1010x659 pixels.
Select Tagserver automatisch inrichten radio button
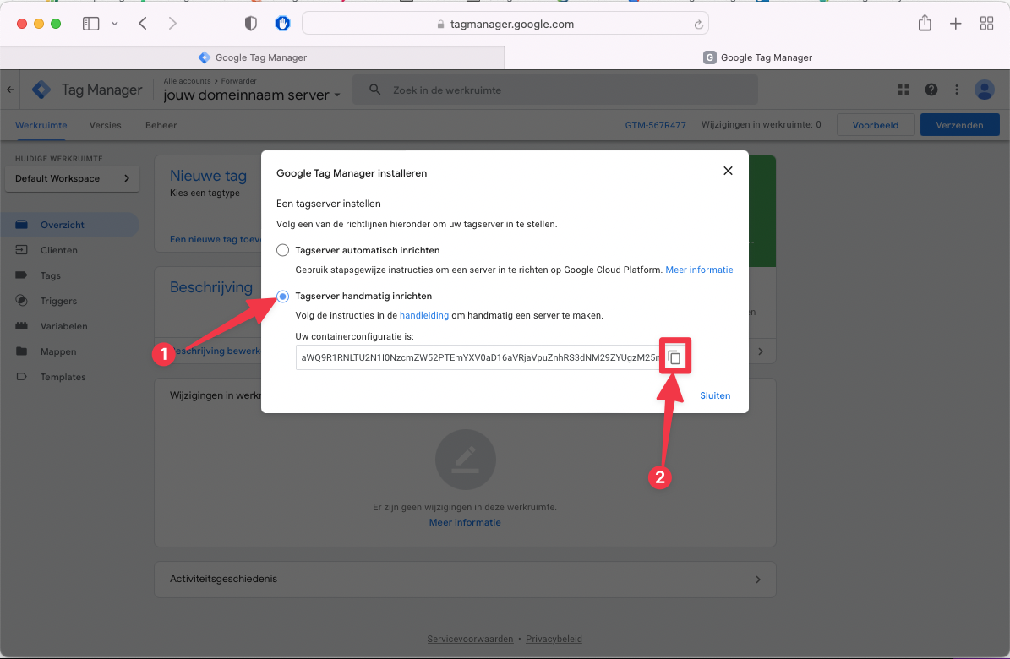click(x=283, y=250)
